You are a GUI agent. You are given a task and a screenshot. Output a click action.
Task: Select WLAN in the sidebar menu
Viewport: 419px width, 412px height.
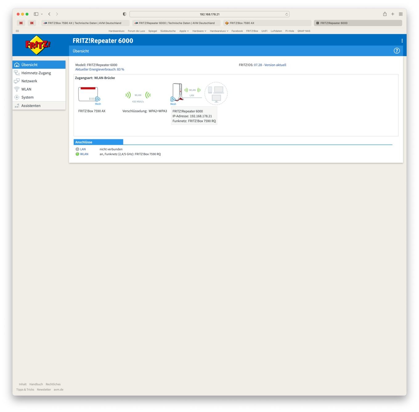click(x=39, y=89)
